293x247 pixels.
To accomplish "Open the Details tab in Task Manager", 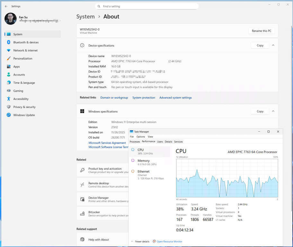I will (x=168, y=142).
